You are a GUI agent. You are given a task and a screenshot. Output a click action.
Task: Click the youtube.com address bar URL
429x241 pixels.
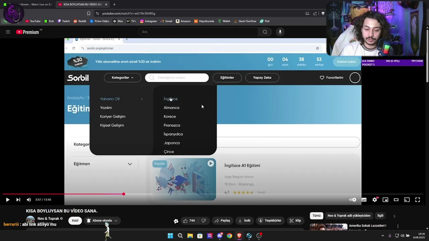129,13
